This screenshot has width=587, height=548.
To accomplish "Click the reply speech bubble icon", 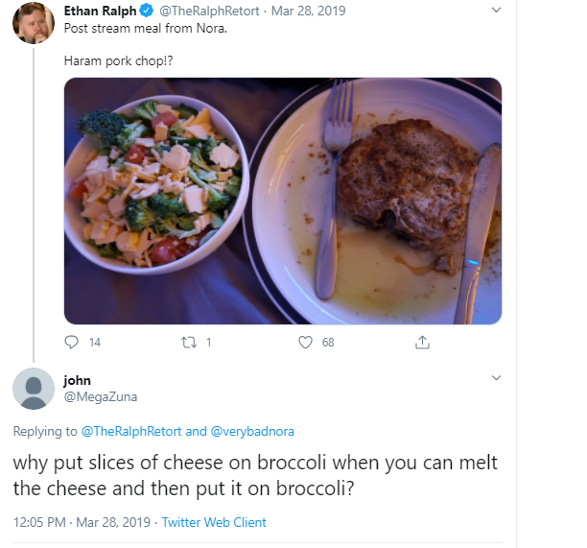I will [x=71, y=342].
